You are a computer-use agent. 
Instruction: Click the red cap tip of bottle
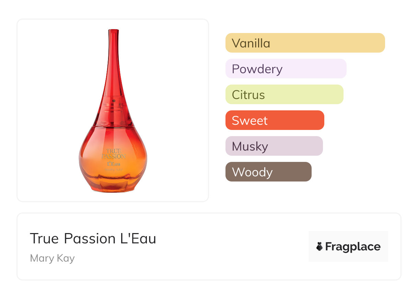coord(113,33)
